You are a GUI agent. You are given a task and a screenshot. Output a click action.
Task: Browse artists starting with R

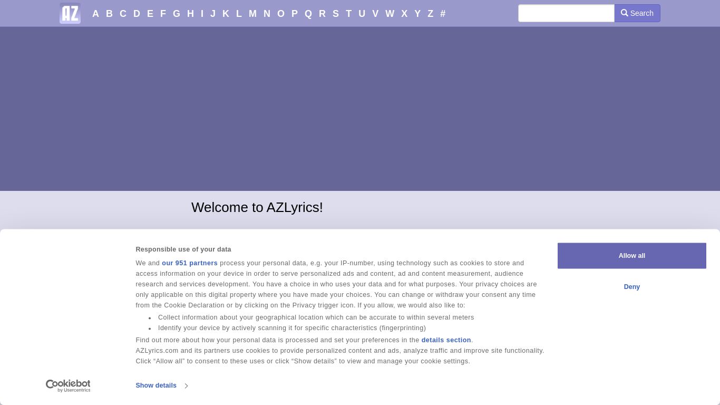coord(322,14)
